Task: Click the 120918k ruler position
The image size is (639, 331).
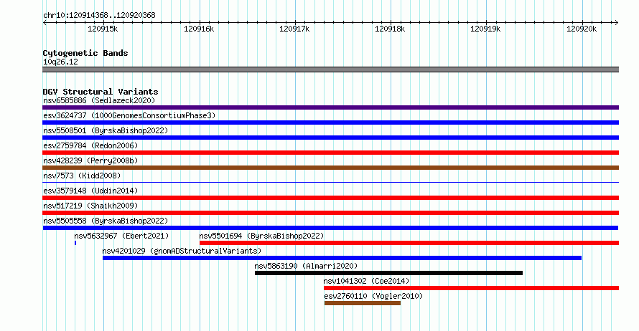Action: 390,29
